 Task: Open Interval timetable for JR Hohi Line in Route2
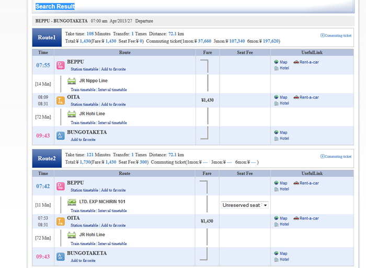(x=112, y=244)
